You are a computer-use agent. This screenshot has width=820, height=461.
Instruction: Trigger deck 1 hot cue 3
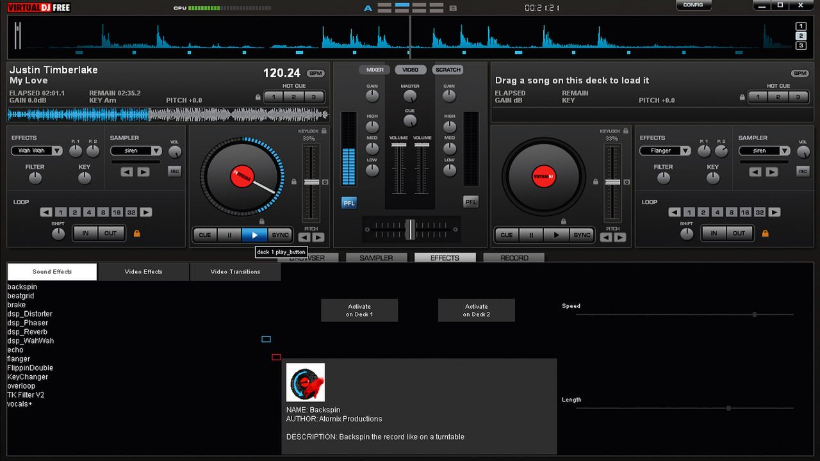314,97
